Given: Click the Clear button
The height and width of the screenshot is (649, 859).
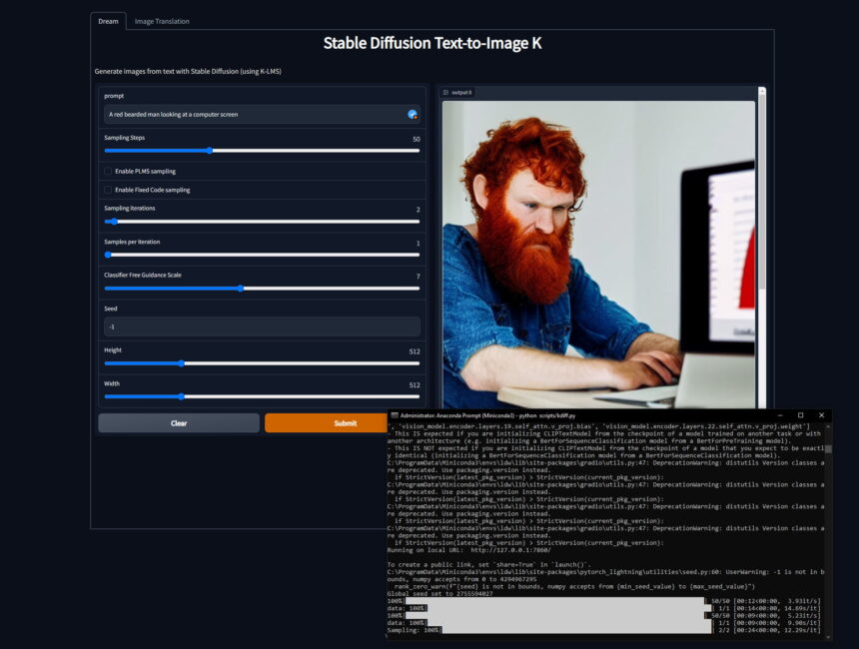Looking at the screenshot, I should [x=179, y=423].
